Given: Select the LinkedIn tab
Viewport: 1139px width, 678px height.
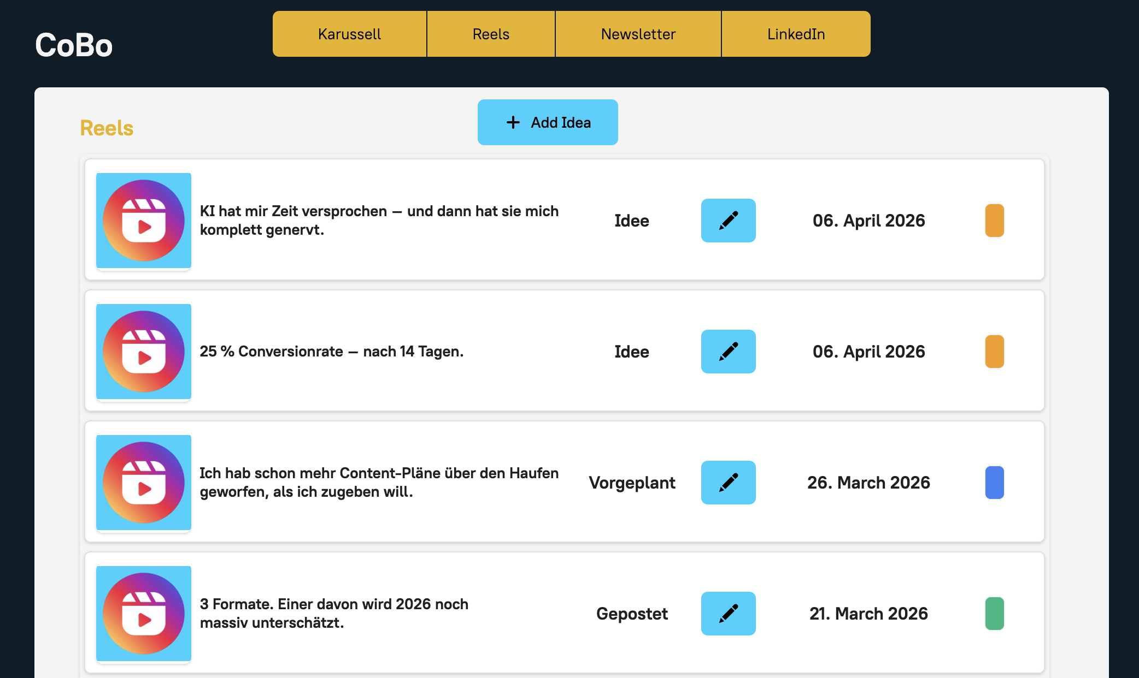Looking at the screenshot, I should [x=796, y=34].
